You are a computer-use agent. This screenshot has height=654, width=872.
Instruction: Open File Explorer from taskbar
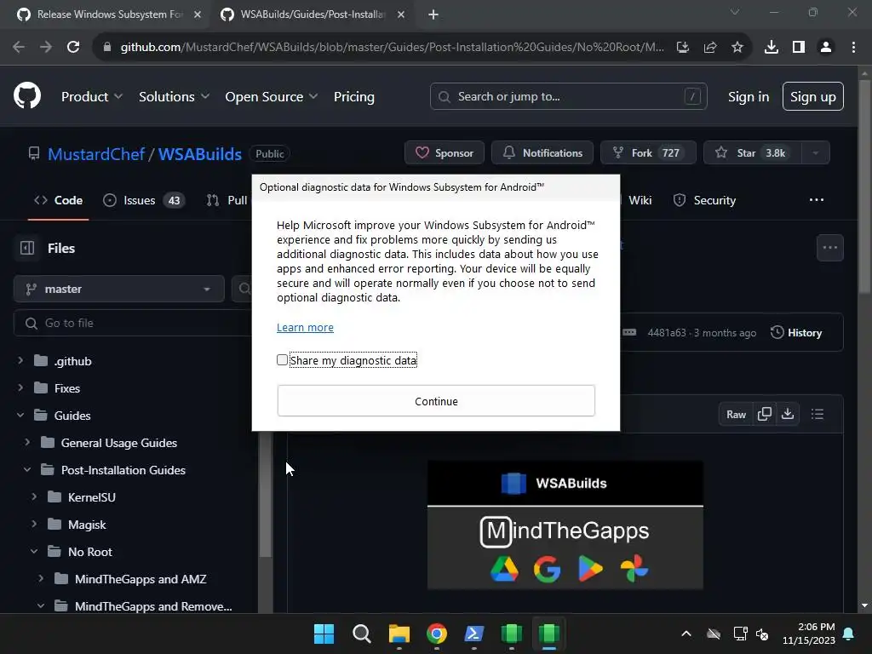(x=399, y=634)
